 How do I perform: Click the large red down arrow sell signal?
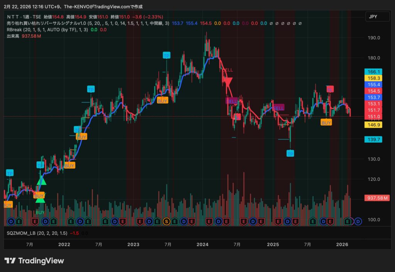pyautogui.click(x=228, y=82)
